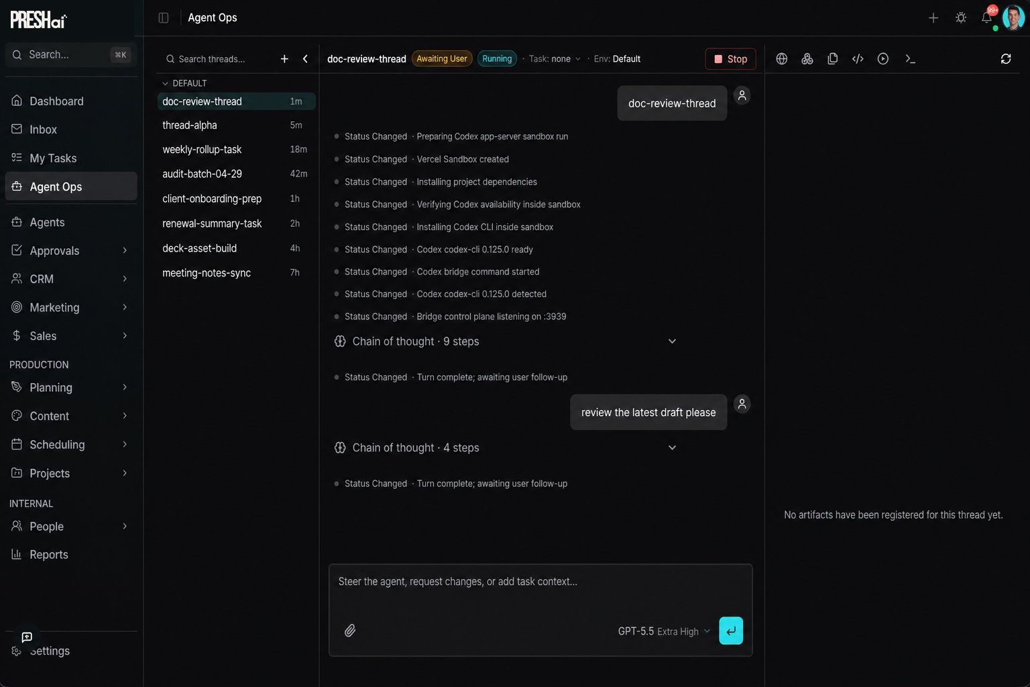Toggle the sidebar panel layout icon

click(164, 18)
